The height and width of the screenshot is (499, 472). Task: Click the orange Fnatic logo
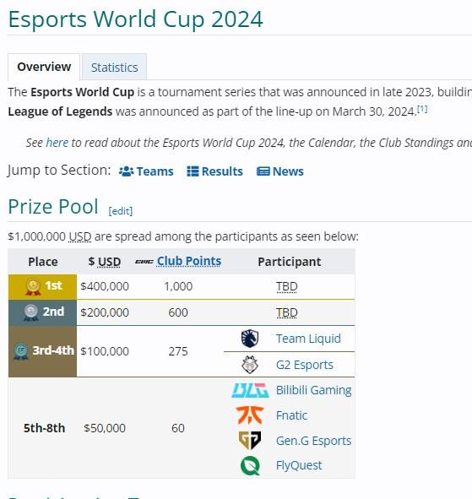pos(250,415)
